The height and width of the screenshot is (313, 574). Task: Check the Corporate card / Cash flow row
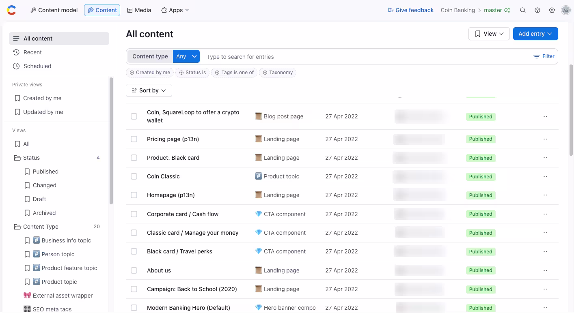[x=134, y=214]
